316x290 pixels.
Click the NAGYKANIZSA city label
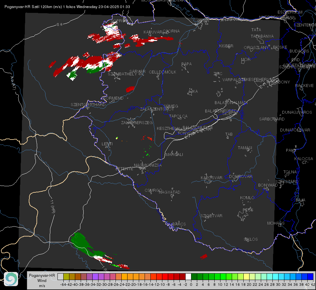click(148, 165)
